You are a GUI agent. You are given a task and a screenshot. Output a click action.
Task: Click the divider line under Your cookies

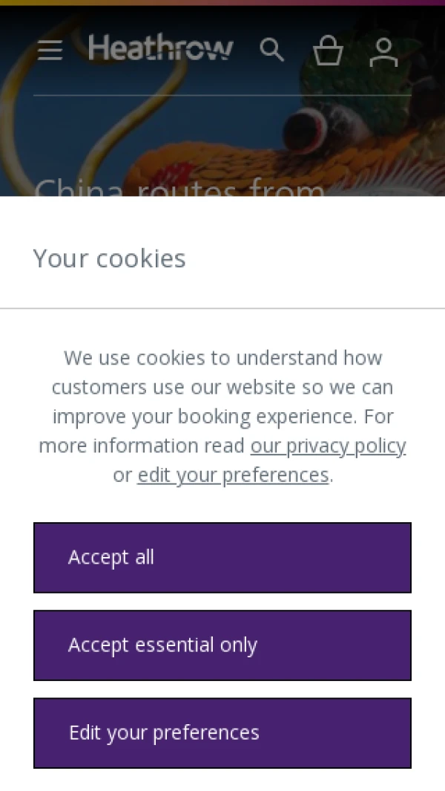[222, 307]
